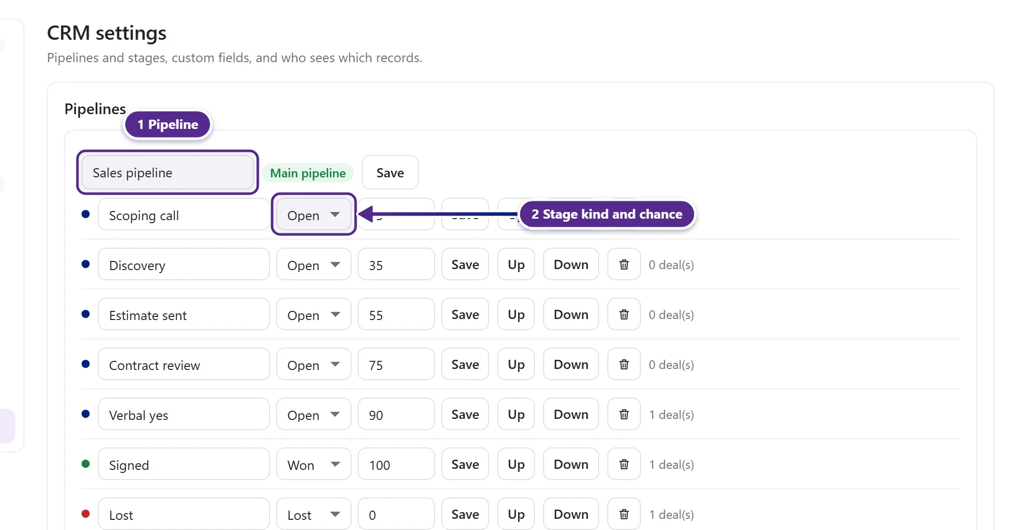Screen dimensions: 1019x530
Task: Move Contract review stage down
Action: pos(571,364)
